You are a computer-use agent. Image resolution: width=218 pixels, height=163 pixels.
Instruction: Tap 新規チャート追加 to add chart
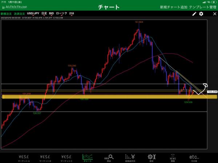point(174,7)
